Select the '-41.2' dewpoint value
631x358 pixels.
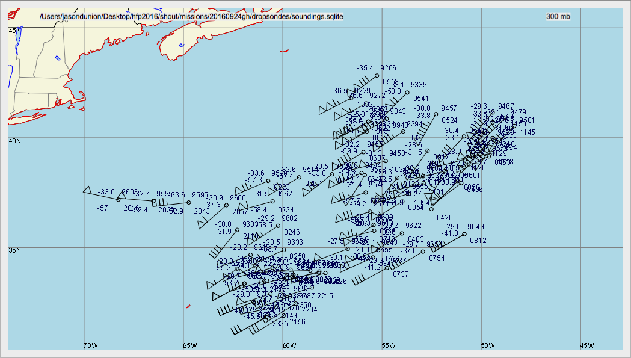click(372, 267)
